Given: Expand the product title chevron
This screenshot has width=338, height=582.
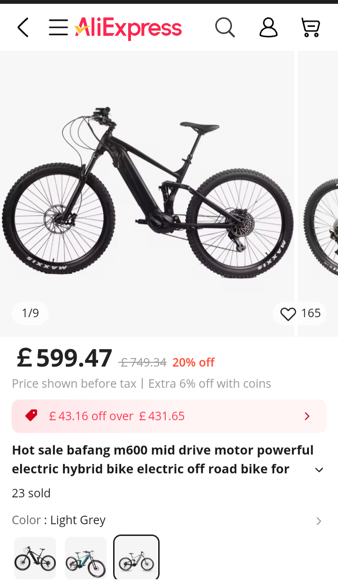Looking at the screenshot, I should [x=319, y=470].
